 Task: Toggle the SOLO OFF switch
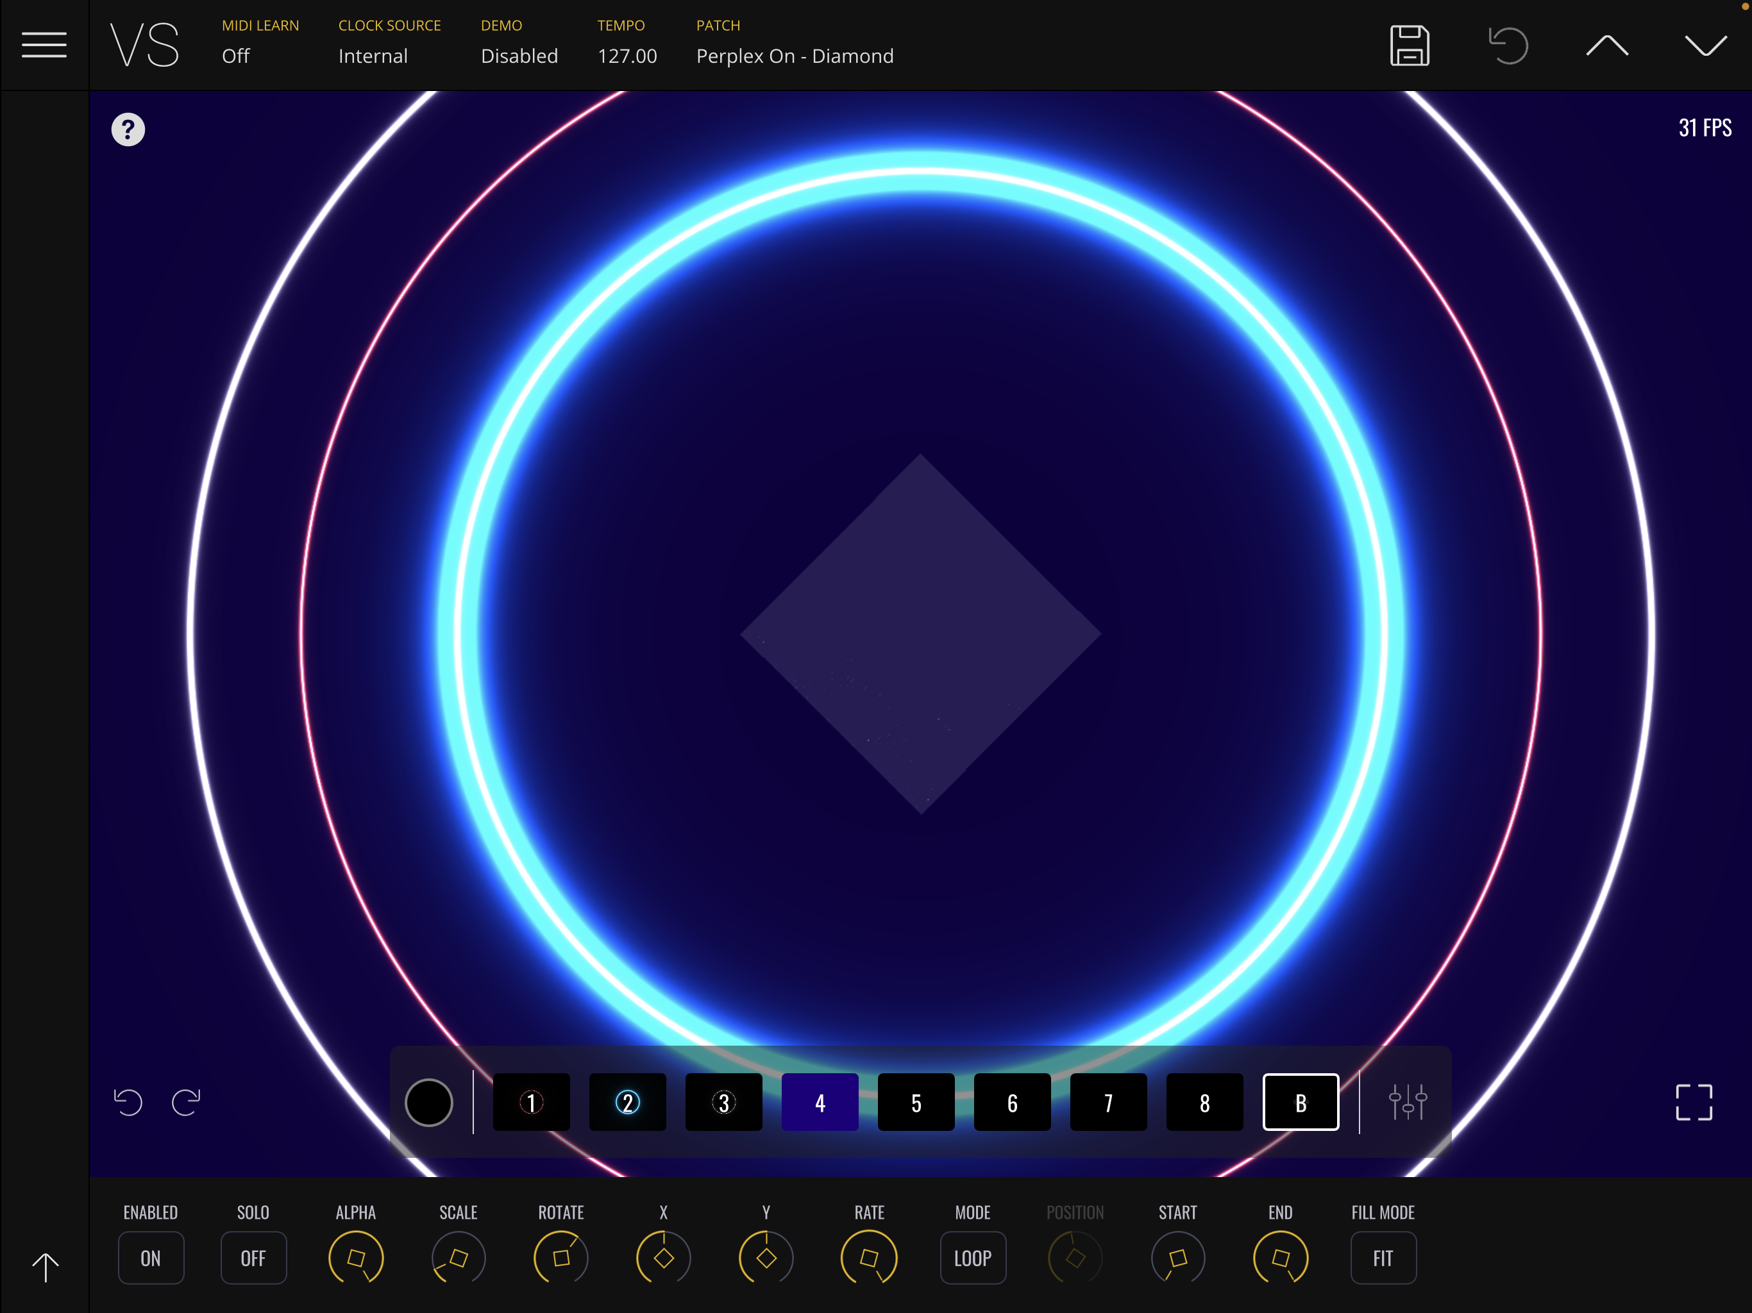(253, 1258)
